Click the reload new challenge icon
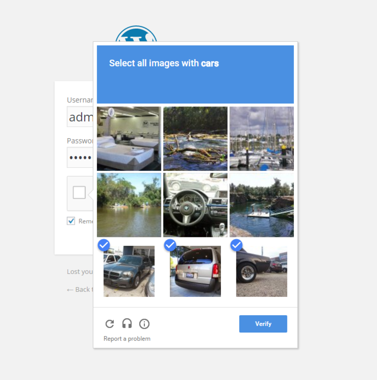Screen dimensions: 377x380 click(110, 324)
